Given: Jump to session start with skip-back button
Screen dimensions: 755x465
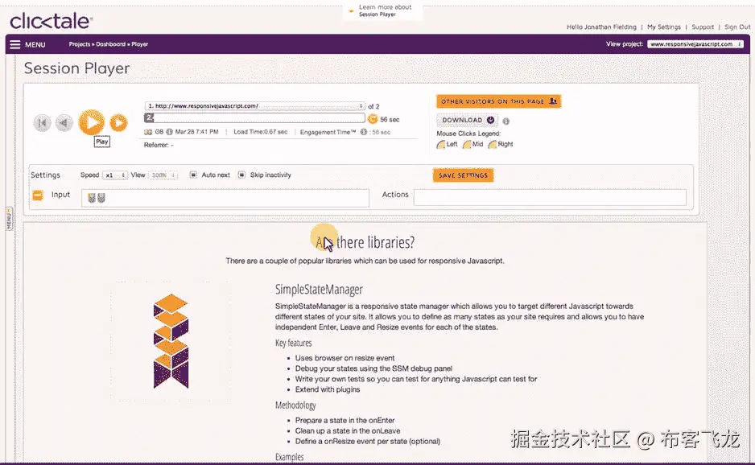Looking at the screenshot, I should coord(42,123).
